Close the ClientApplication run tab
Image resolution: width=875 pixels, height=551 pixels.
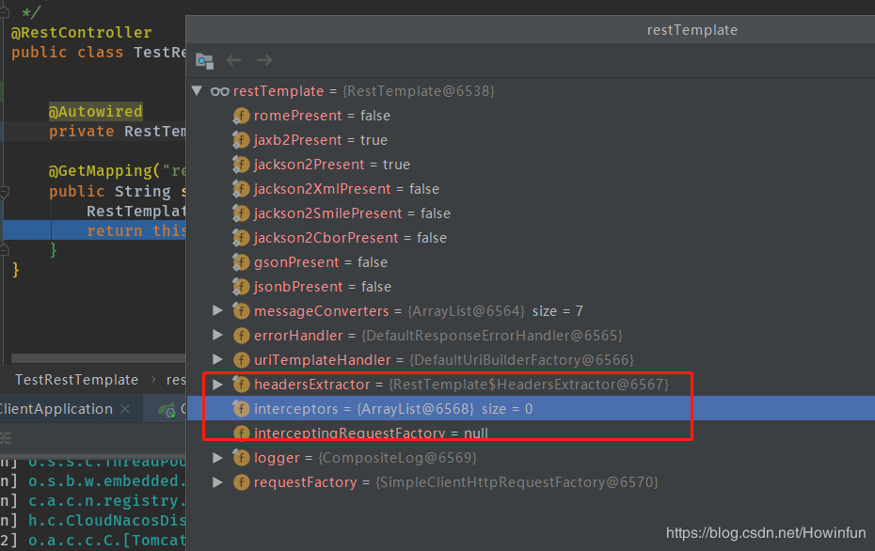pyautogui.click(x=125, y=409)
